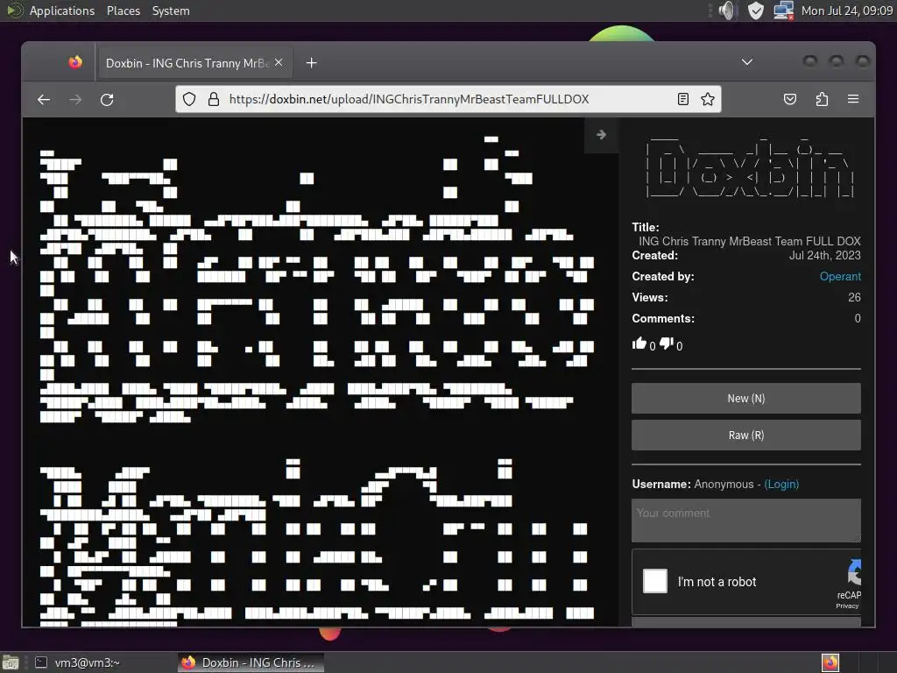The height and width of the screenshot is (673, 897).
Task: Switch to the vm3@vm3:~ terminal taskbar entry
Action: tap(78, 662)
